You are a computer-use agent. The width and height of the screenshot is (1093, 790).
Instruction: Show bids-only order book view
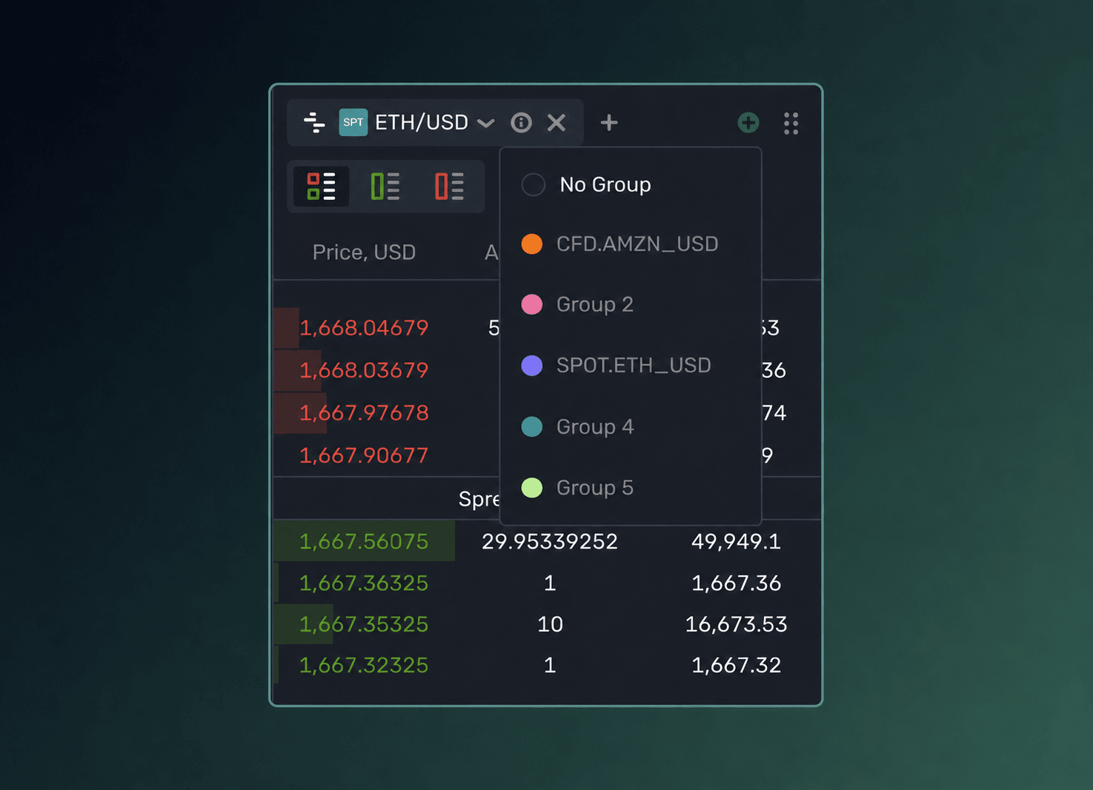(x=385, y=186)
